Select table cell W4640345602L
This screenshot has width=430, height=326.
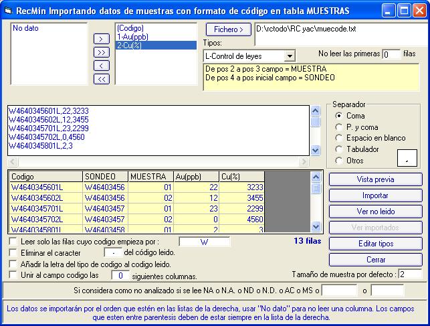pos(45,198)
